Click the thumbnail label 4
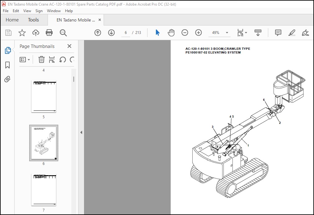Screen dimensions: 314x215 point(44,70)
